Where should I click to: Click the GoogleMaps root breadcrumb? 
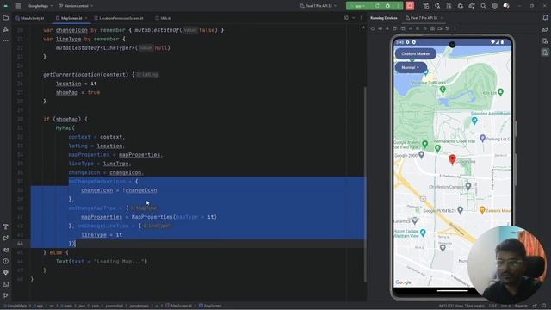pos(15,306)
